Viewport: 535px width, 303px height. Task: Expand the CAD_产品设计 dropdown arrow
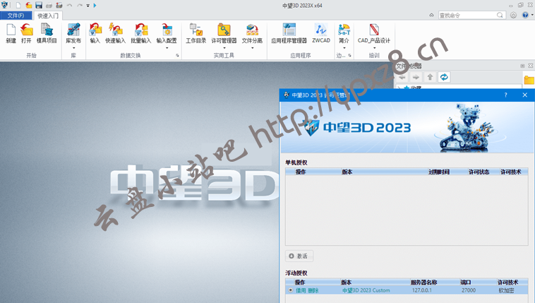coord(374,48)
